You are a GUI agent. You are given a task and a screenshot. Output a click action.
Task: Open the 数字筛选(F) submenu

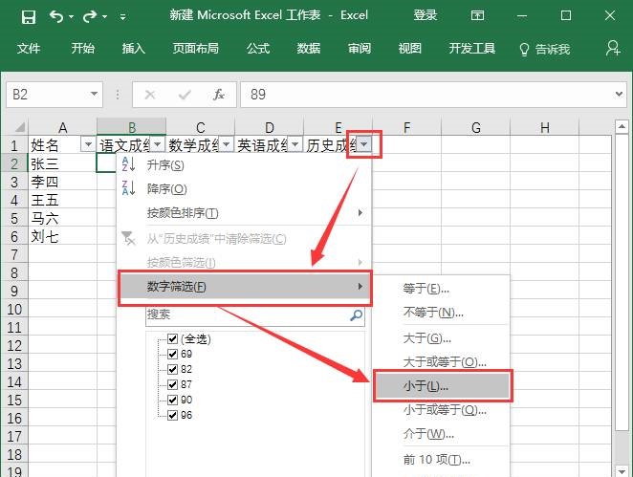pyautogui.click(x=245, y=287)
